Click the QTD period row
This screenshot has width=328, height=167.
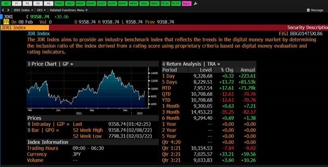click(x=209, y=94)
